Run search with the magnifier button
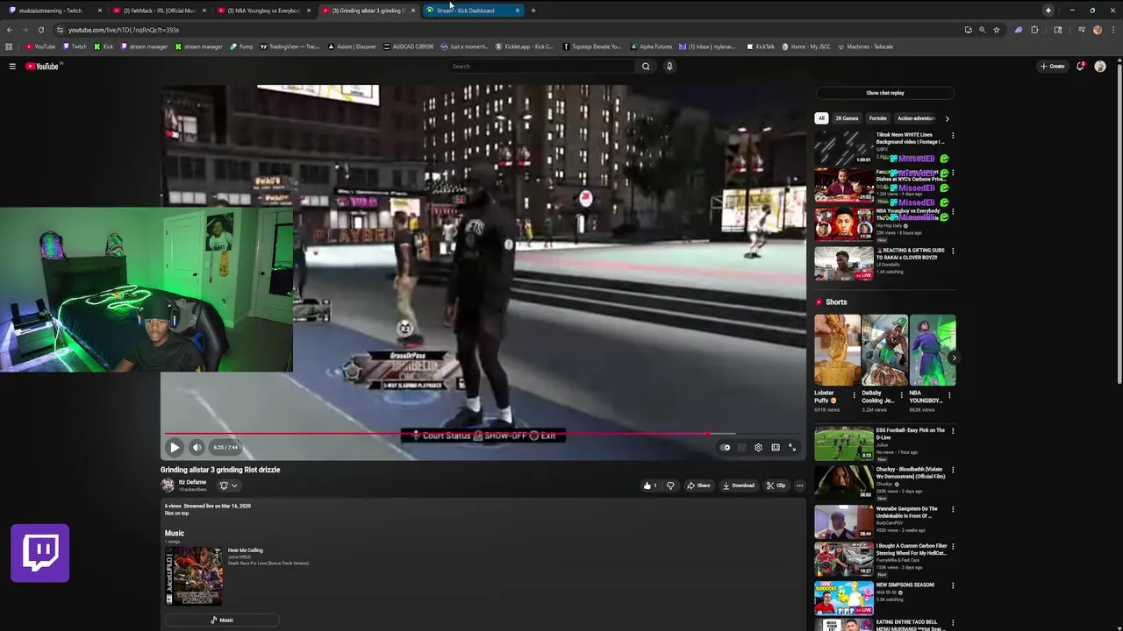This screenshot has height=631, width=1123. pyautogui.click(x=646, y=67)
